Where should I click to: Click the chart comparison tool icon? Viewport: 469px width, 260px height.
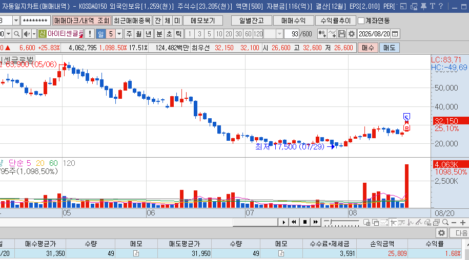(322, 34)
